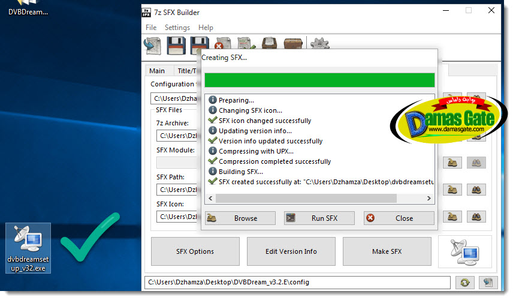This screenshot has height=300, width=513.
Task: Open SFX Options
Action: pyautogui.click(x=195, y=251)
